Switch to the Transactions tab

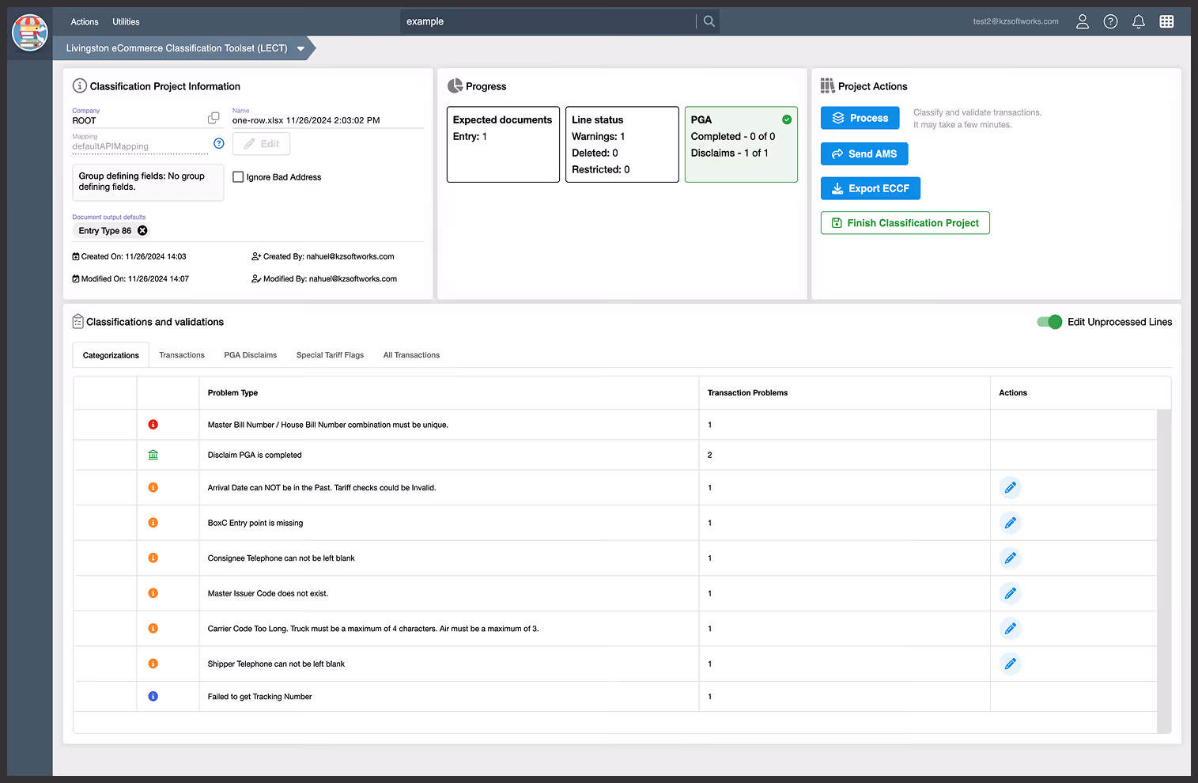tap(182, 355)
